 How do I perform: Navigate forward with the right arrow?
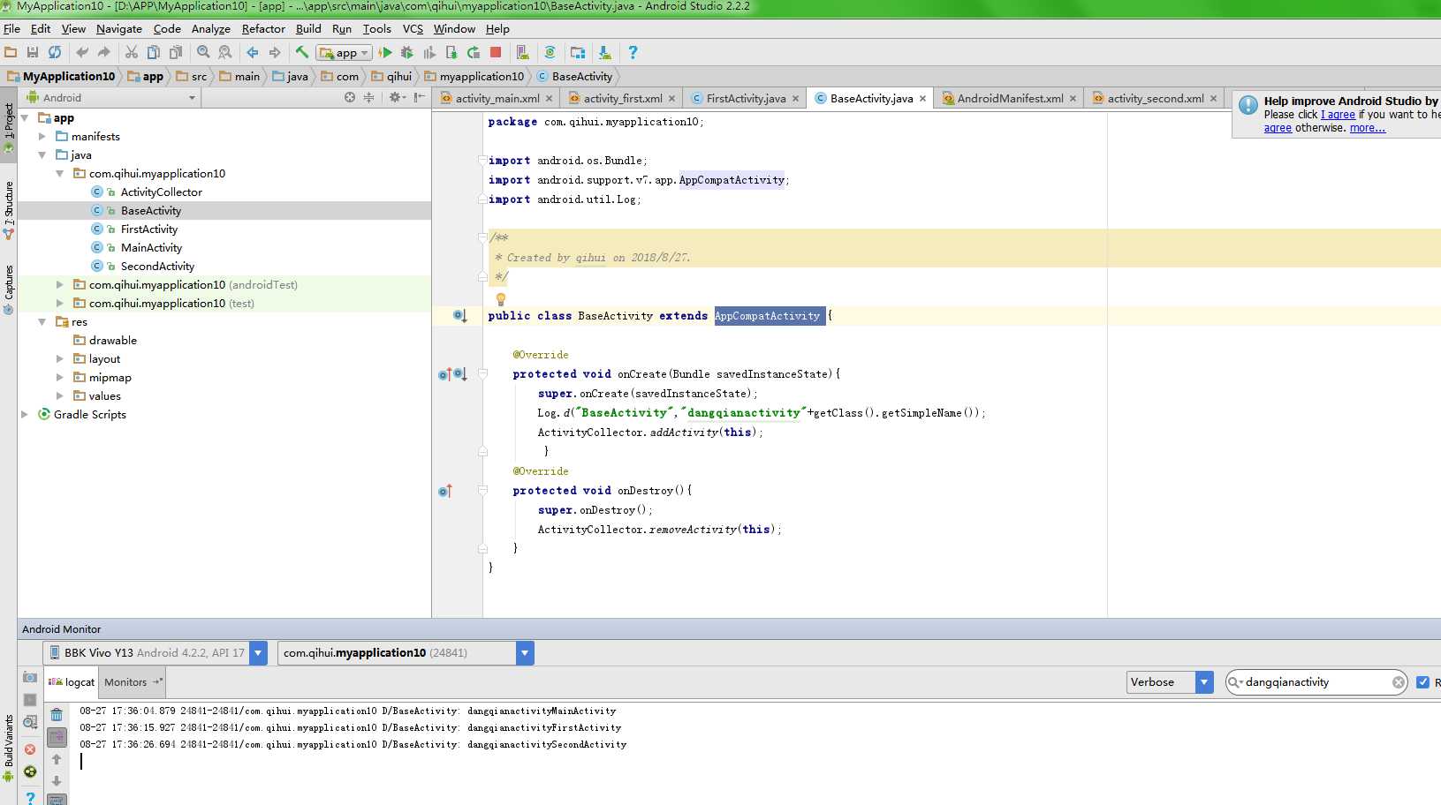tap(275, 53)
